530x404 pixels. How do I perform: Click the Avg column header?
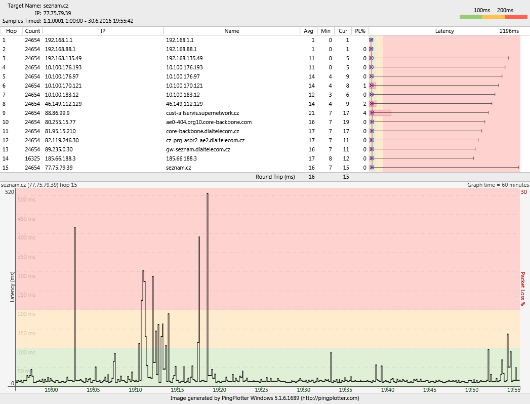tap(308, 31)
